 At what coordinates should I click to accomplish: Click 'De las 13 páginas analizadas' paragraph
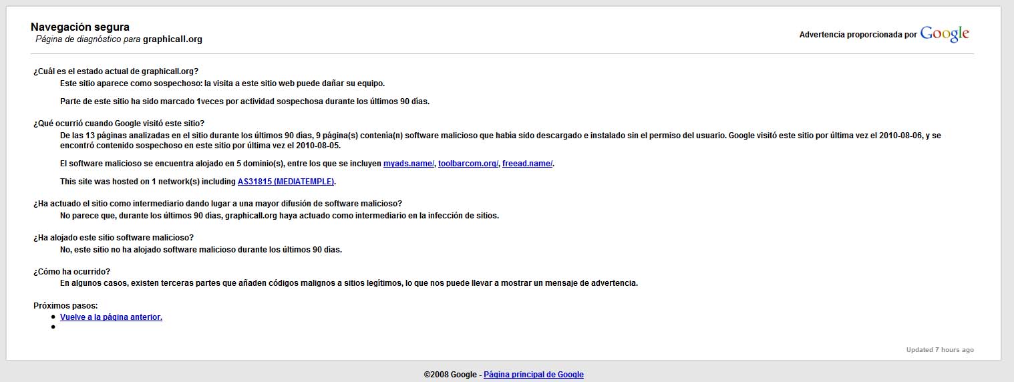500,140
